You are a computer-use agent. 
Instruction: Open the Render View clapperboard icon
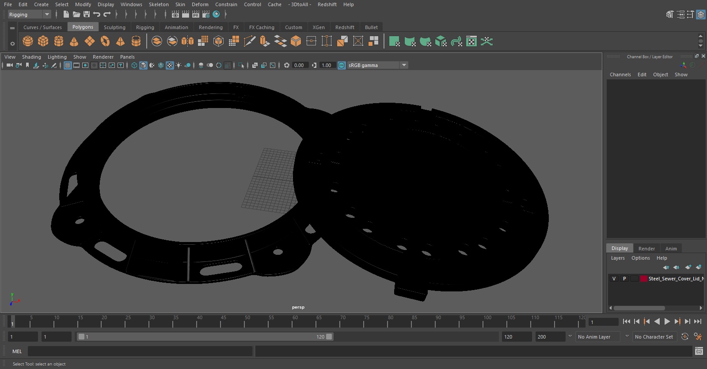pos(175,15)
